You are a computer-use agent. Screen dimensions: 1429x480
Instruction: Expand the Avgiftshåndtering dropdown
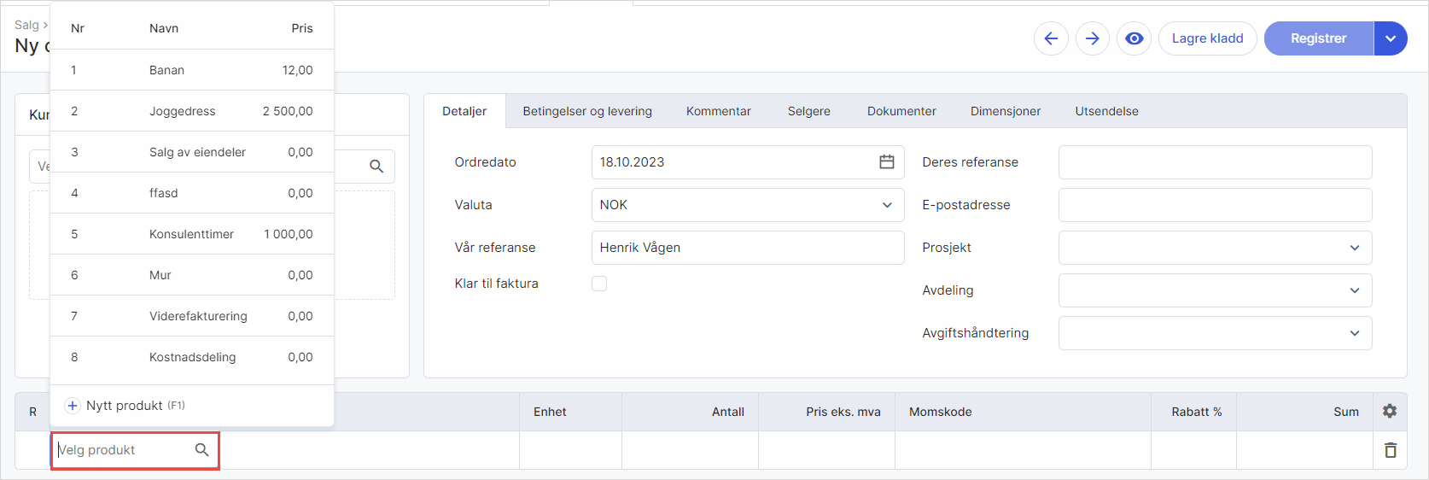pos(1355,333)
